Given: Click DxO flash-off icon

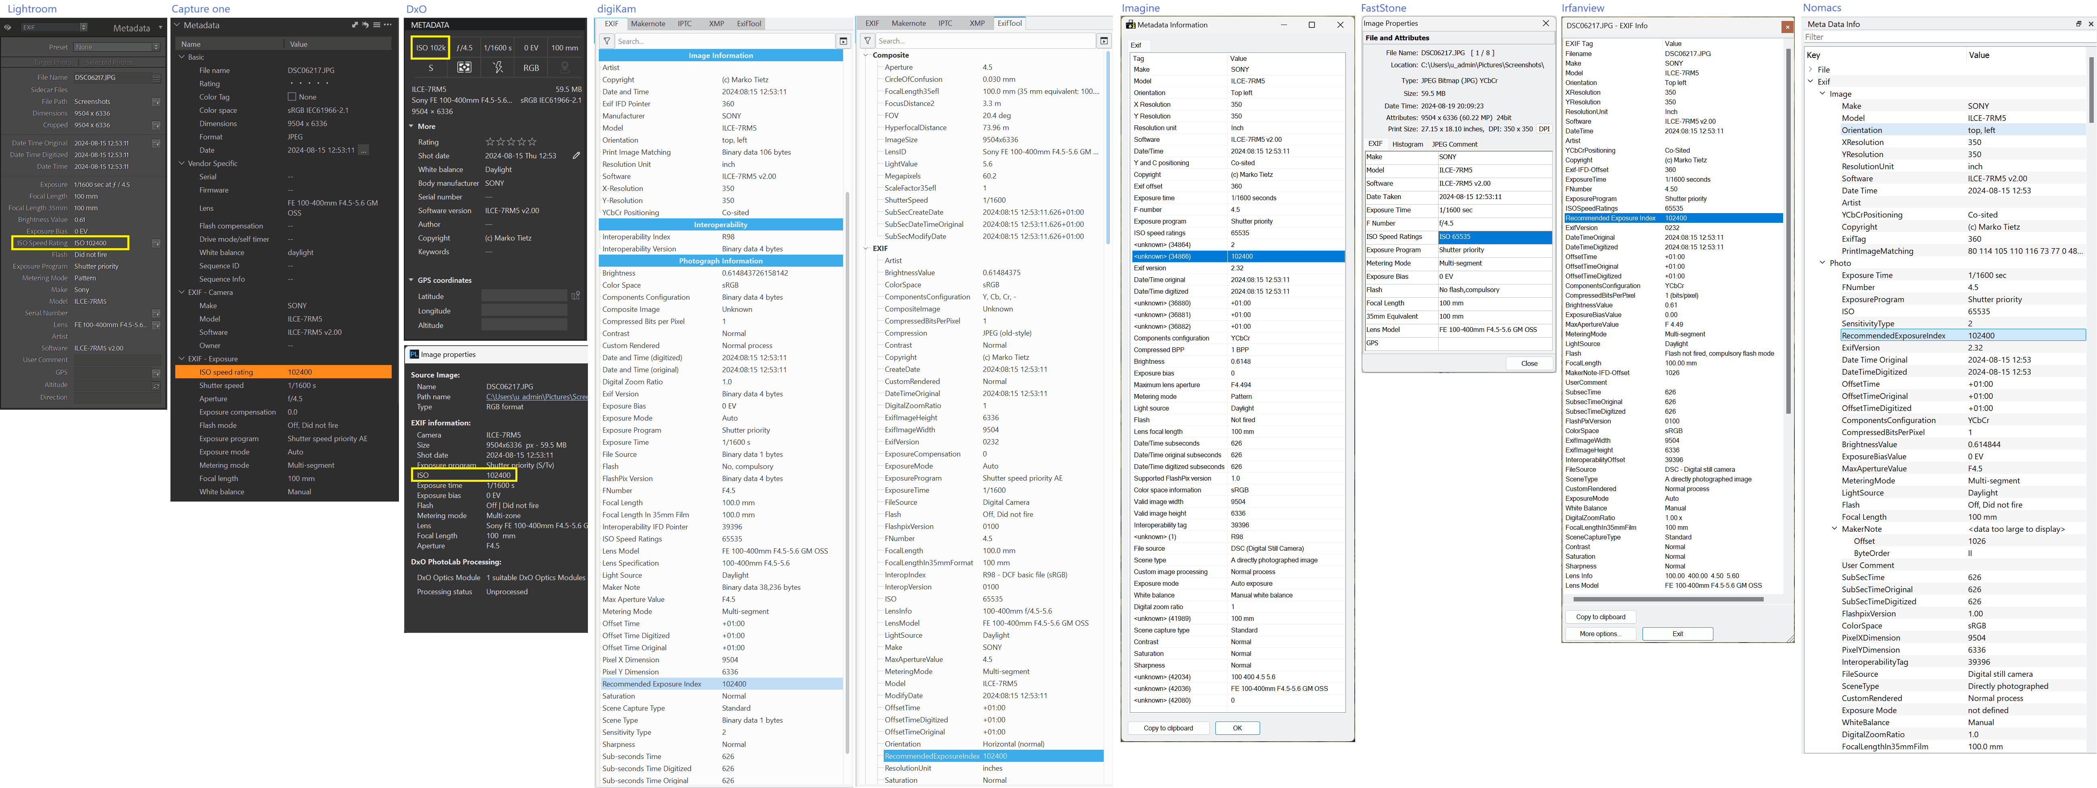Looking at the screenshot, I should pos(497,68).
